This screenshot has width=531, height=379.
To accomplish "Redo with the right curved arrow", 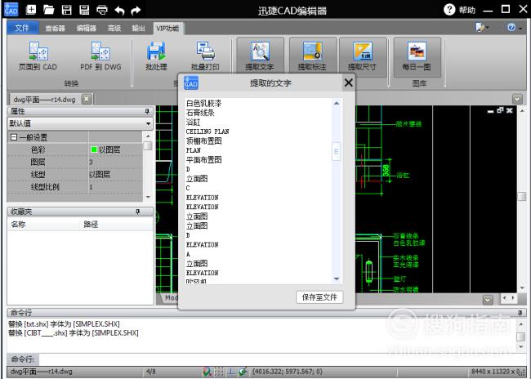I will coord(136,11).
